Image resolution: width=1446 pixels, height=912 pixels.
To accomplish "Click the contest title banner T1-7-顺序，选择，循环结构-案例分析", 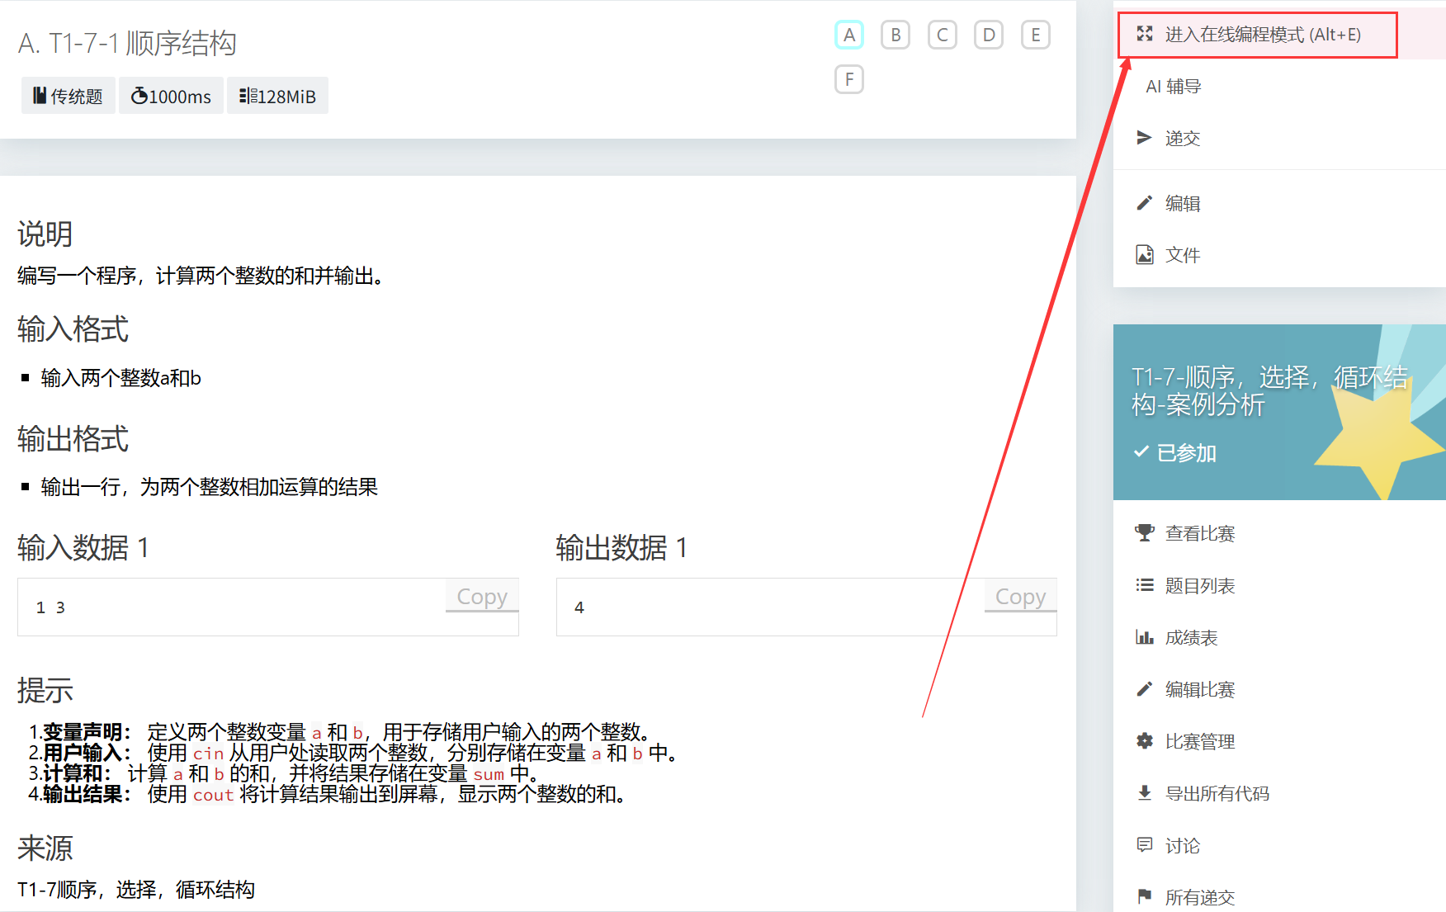I will (1269, 390).
